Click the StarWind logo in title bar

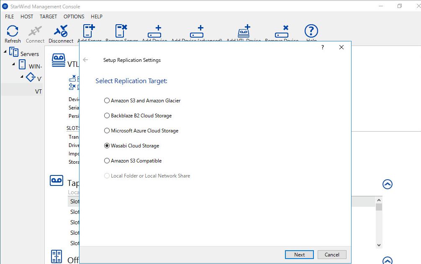[x=5, y=6]
